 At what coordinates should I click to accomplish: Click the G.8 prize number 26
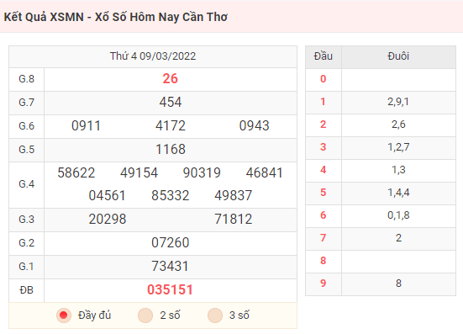(x=170, y=79)
